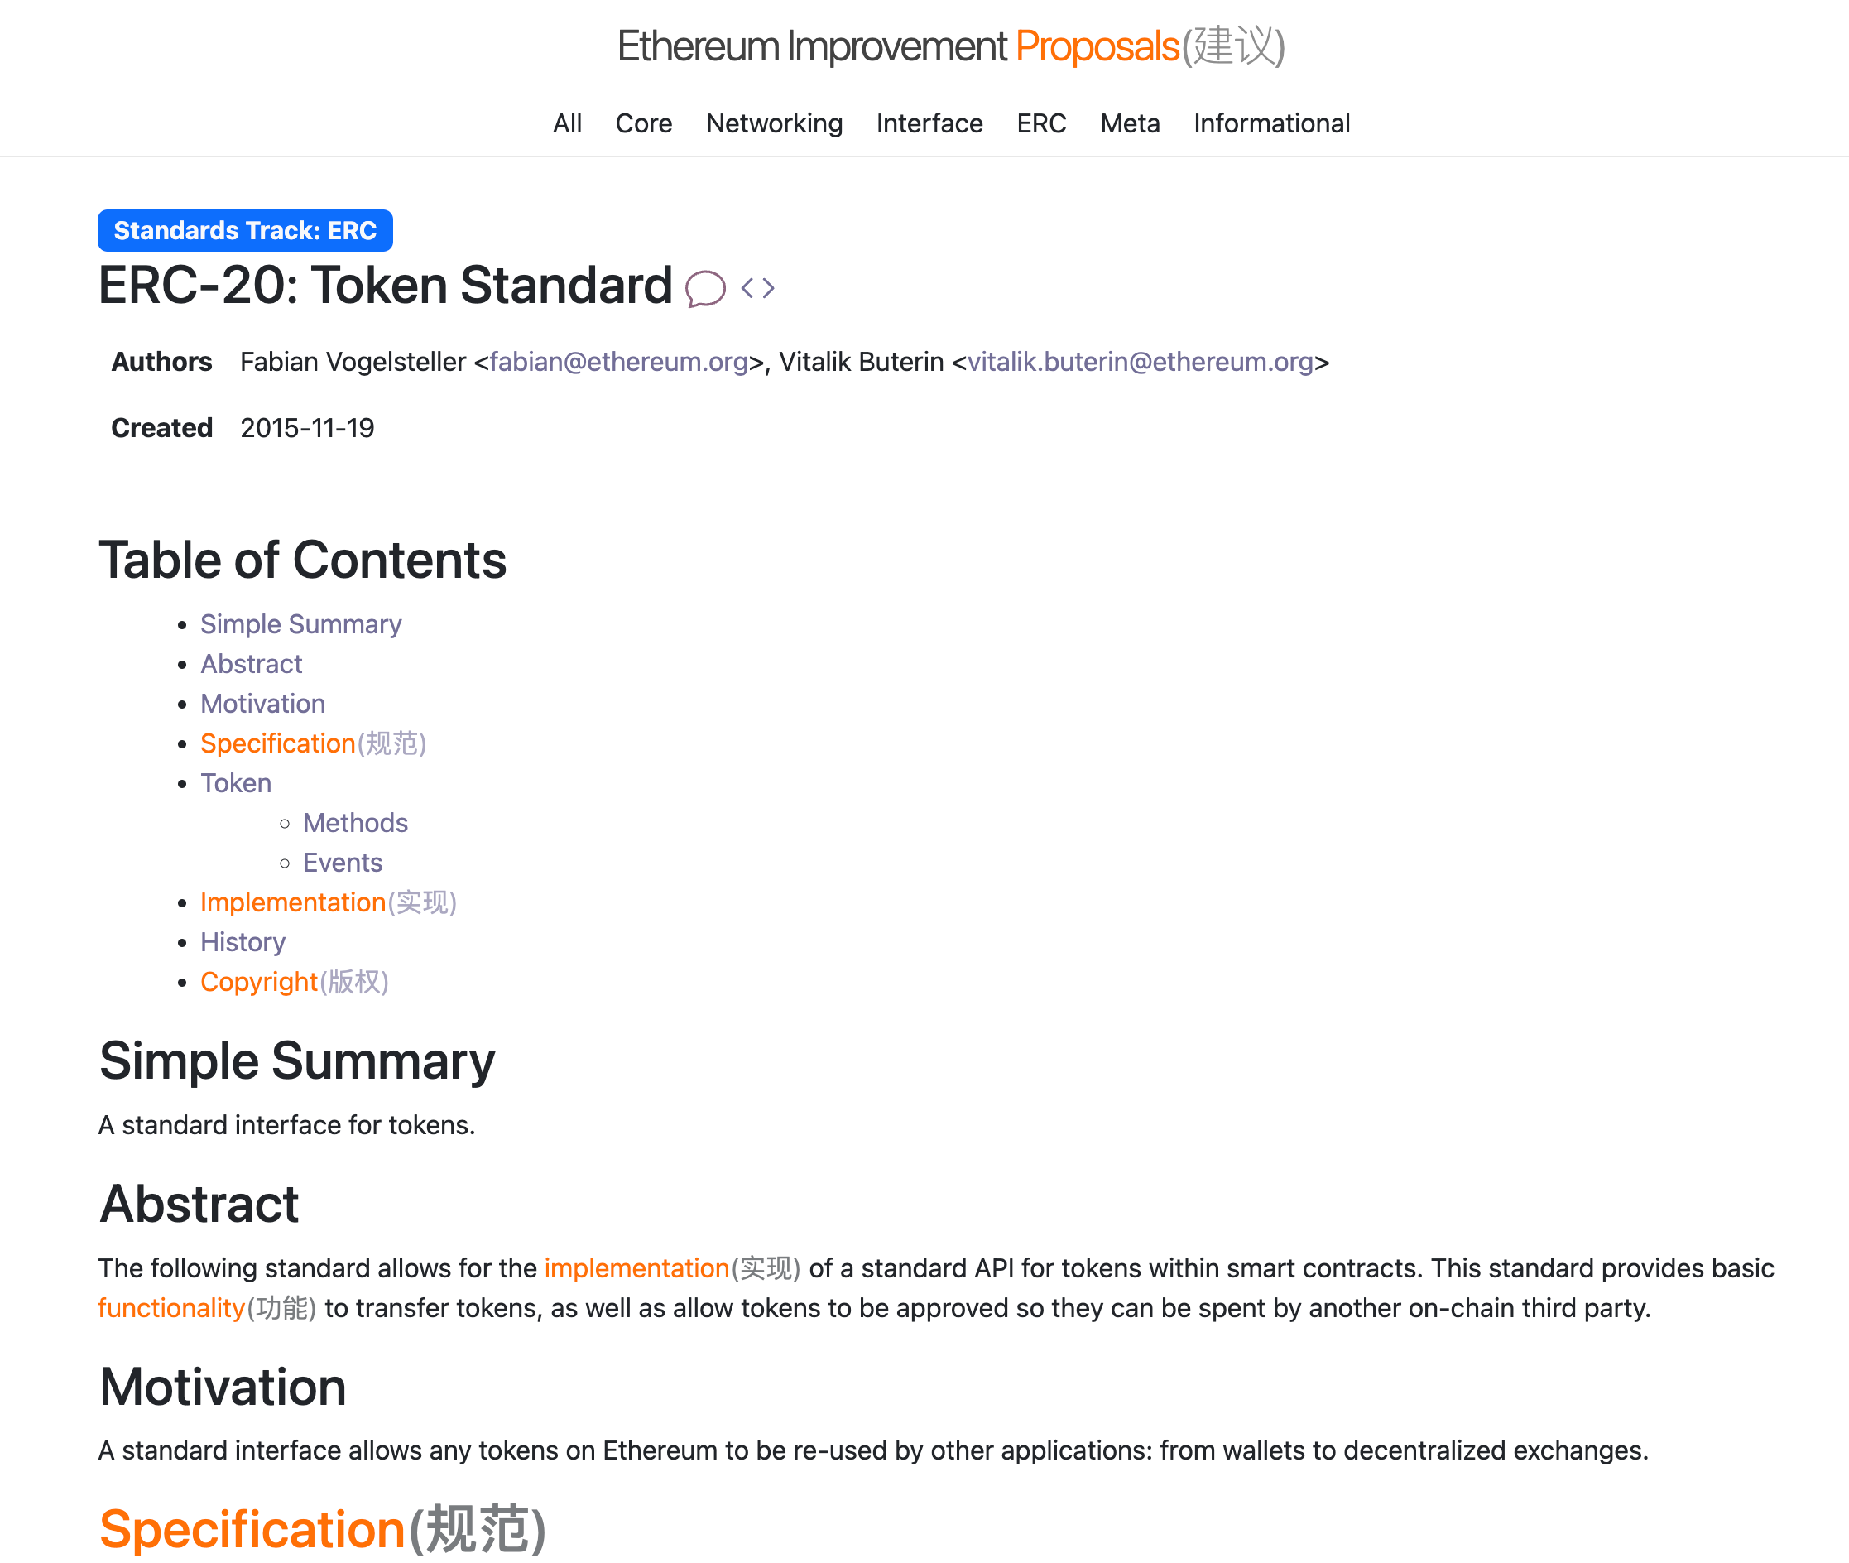Click the Standards Track: ERC badge
Image resolution: width=1849 pixels, height=1563 pixels.
[x=246, y=230]
